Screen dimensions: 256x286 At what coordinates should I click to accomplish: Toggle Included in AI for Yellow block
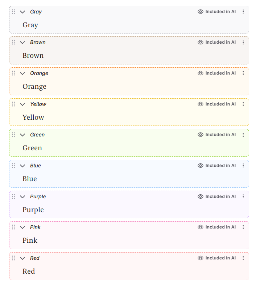tap(216, 104)
